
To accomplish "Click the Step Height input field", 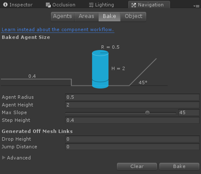I will click(x=132, y=120).
